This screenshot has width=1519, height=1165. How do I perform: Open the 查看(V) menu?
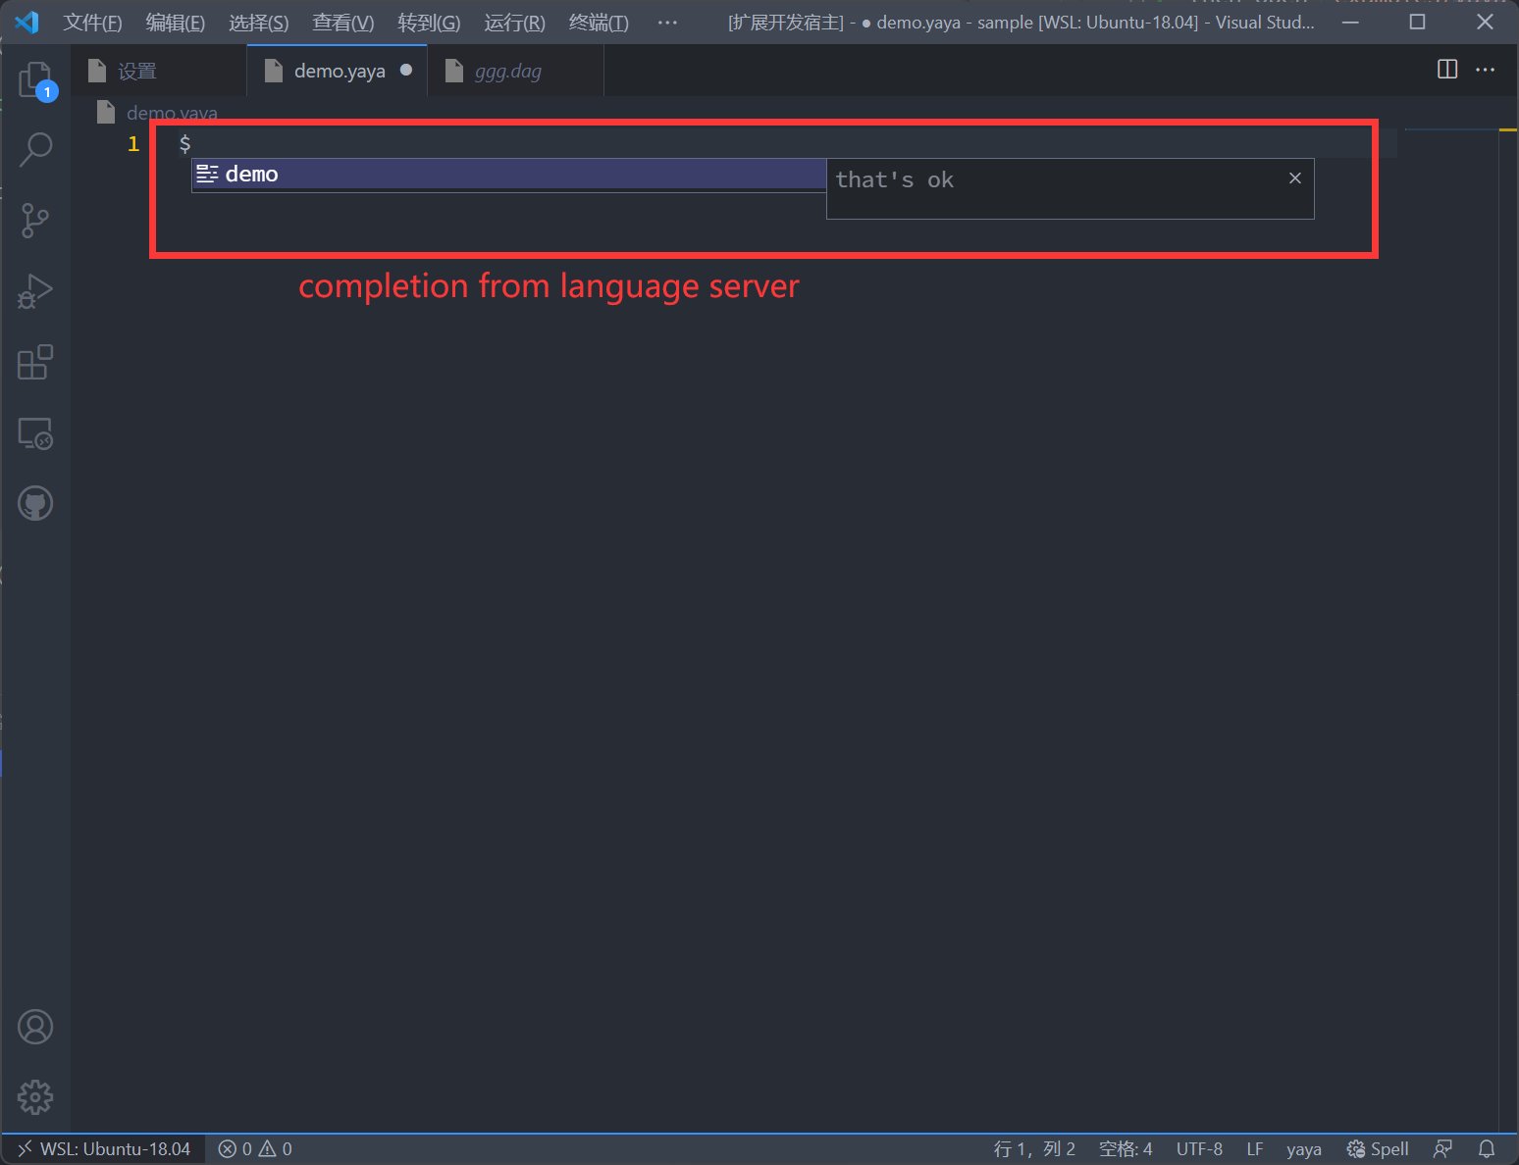[x=343, y=23]
